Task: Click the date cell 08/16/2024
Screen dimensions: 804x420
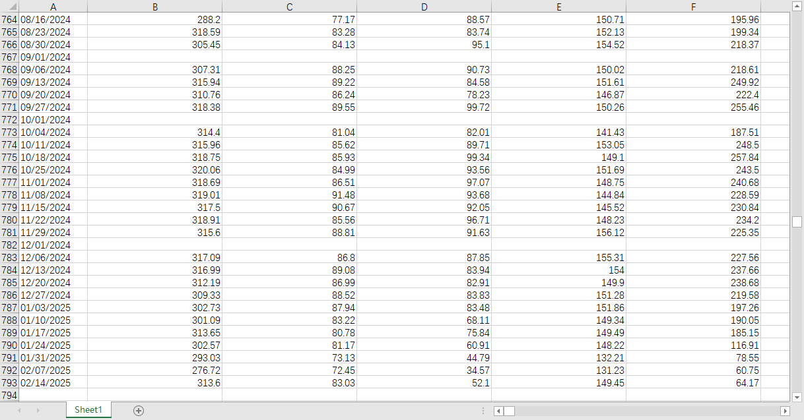Action: pyautogui.click(x=53, y=20)
